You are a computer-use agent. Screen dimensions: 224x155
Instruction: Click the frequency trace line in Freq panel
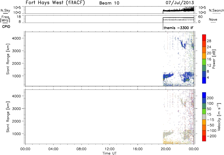[x=178, y=18]
